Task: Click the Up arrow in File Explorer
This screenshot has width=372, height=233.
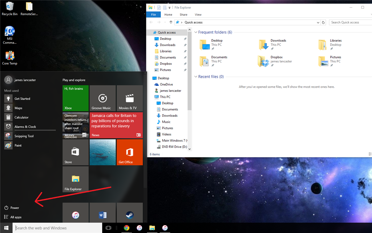Action: (x=171, y=22)
